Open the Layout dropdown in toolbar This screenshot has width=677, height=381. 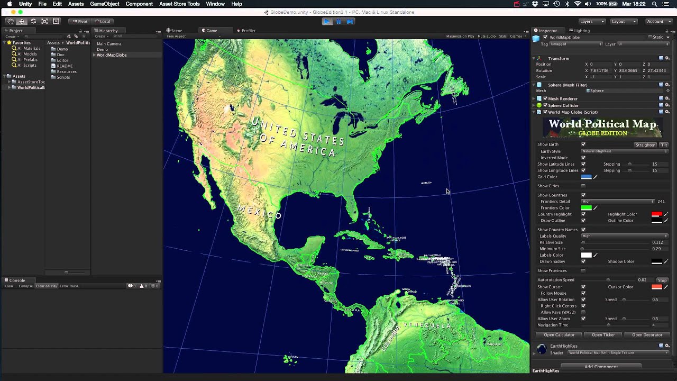[623, 21]
